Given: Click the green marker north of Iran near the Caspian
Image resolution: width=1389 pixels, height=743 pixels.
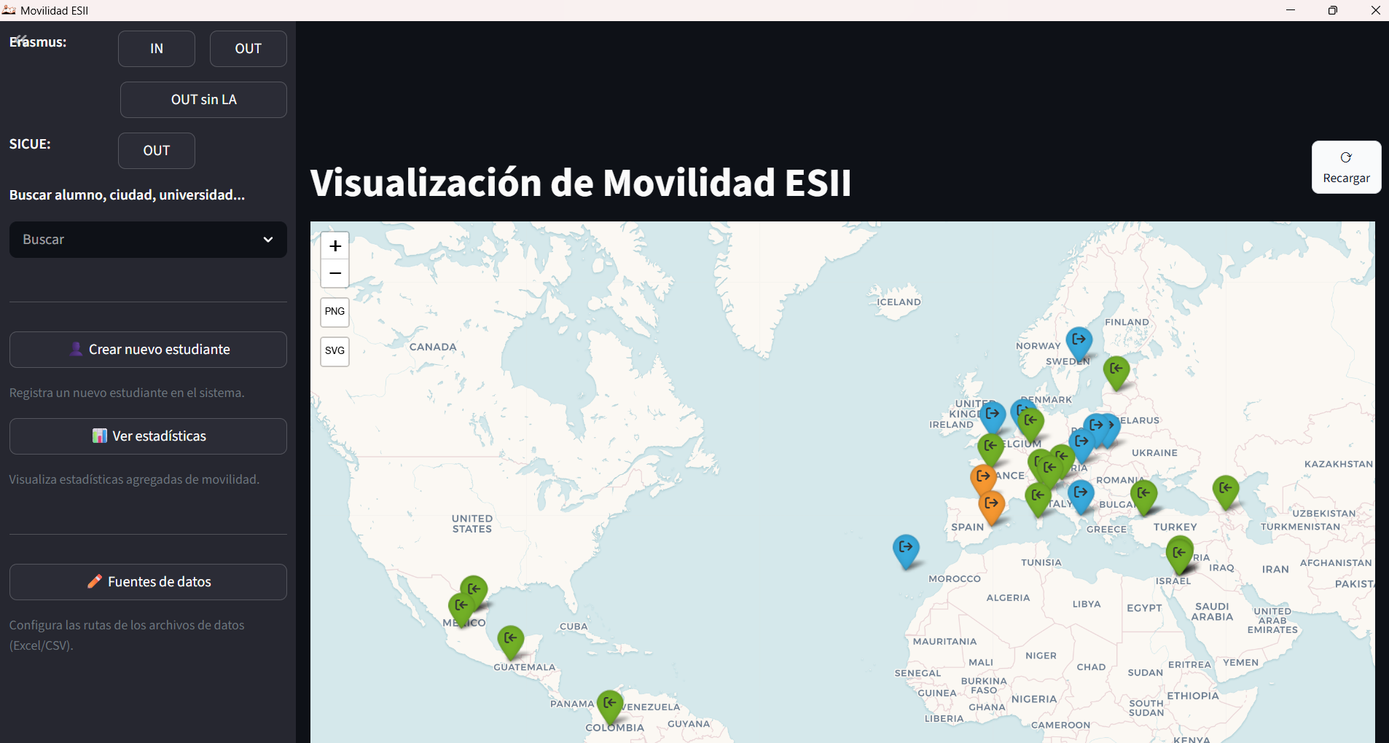Looking at the screenshot, I should point(1226,491).
